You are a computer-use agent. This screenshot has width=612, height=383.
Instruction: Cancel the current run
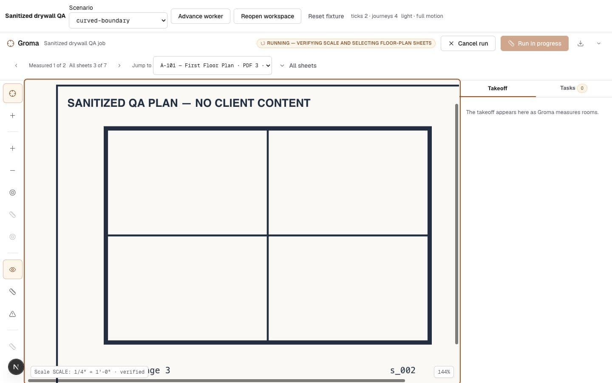coord(468,43)
